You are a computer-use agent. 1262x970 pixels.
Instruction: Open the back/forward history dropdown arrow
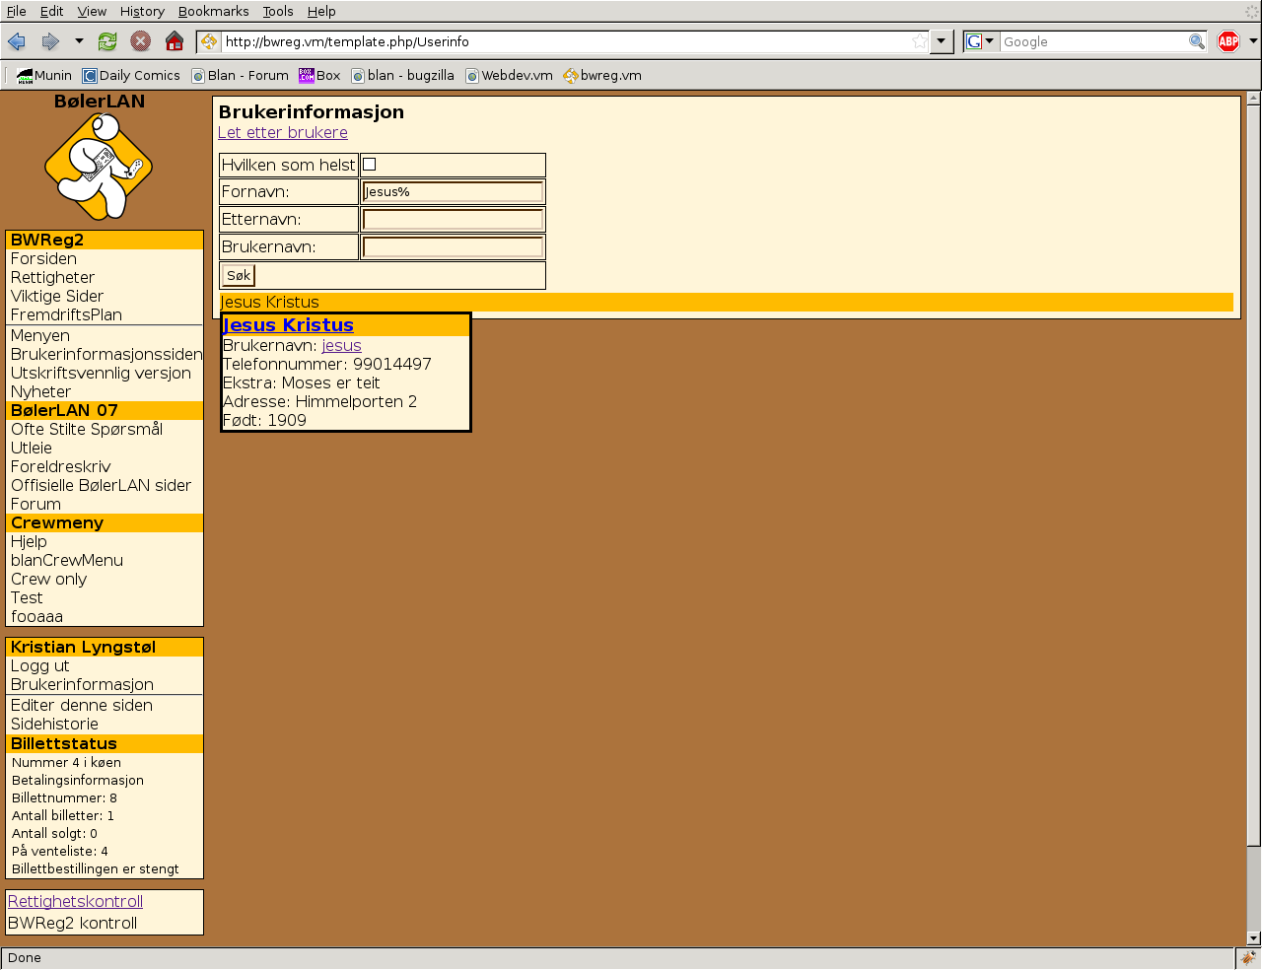79,41
